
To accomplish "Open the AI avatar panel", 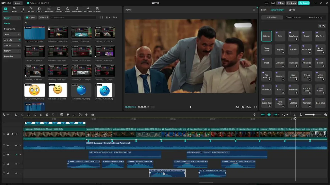I will pyautogui.click(x=97, y=10).
